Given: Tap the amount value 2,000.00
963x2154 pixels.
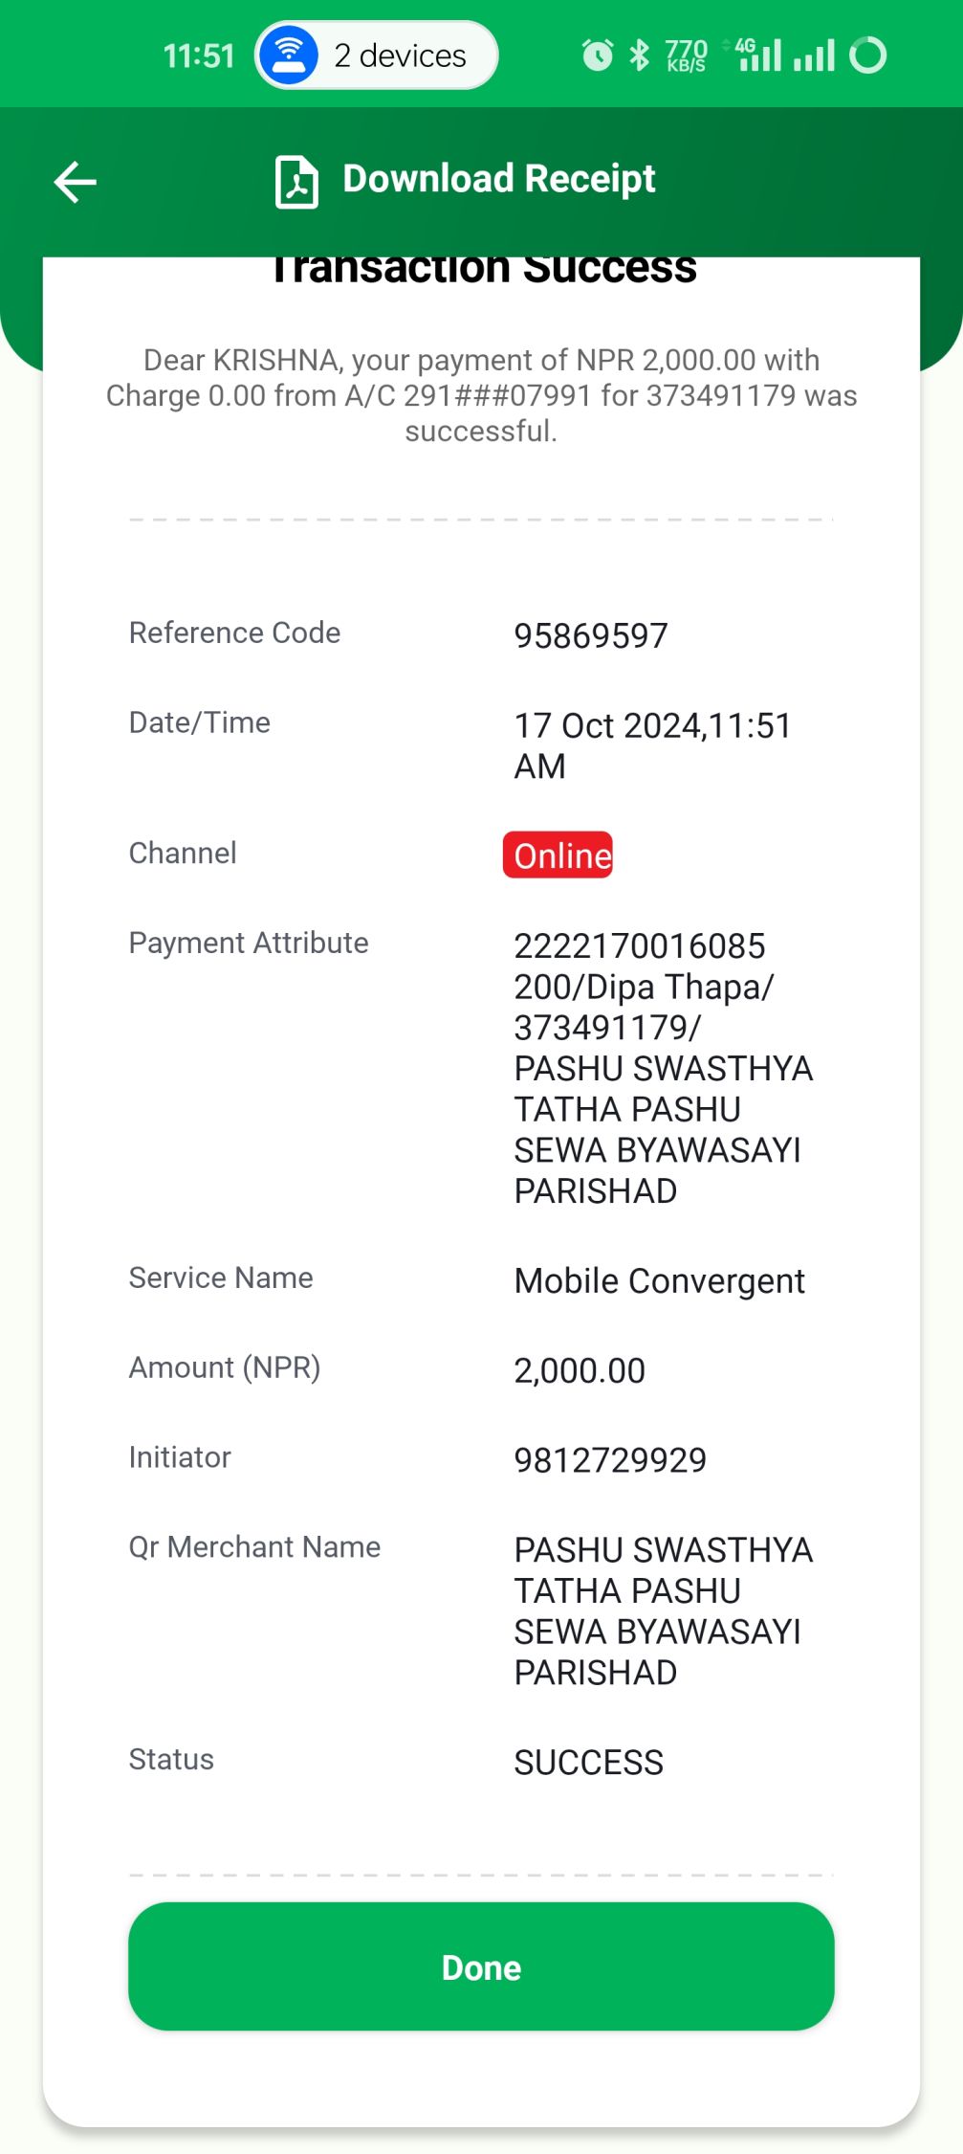Looking at the screenshot, I should click(x=580, y=1370).
